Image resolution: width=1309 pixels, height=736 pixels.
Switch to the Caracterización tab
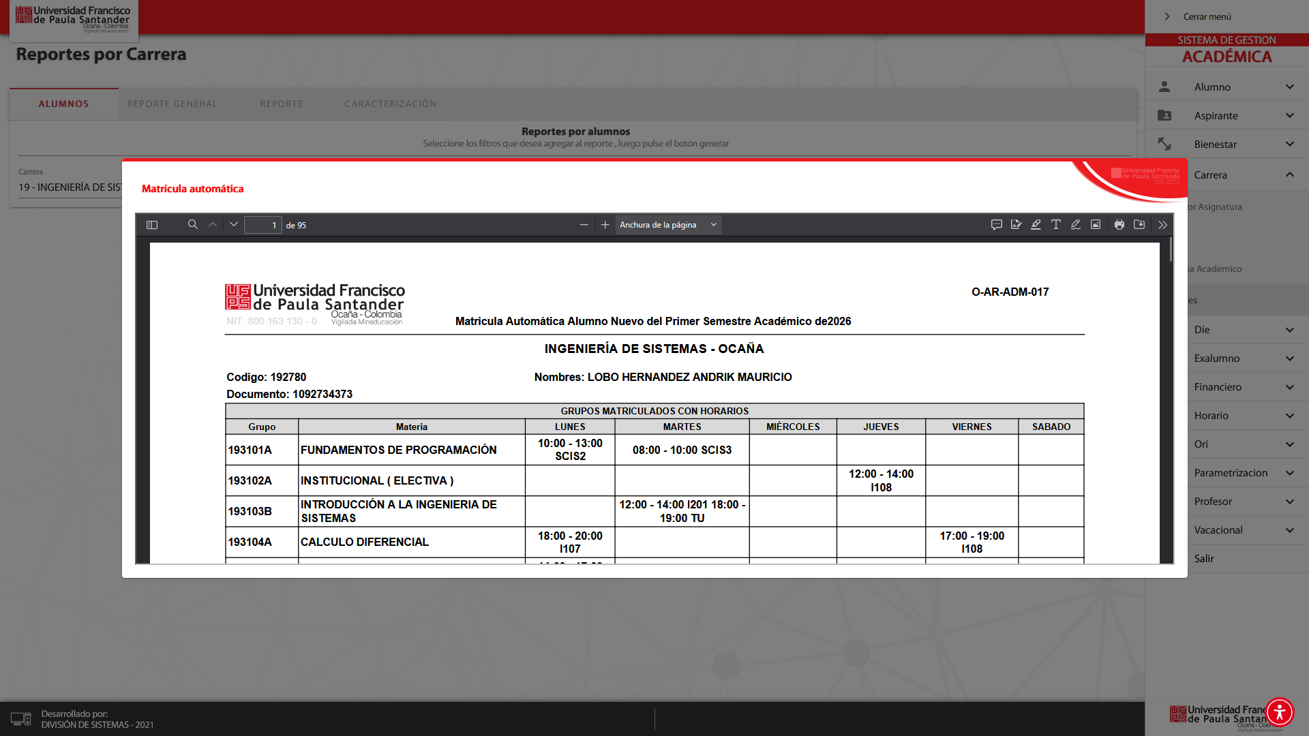click(390, 104)
